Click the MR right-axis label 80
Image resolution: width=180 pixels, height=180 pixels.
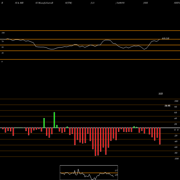[x=176, y=107]
